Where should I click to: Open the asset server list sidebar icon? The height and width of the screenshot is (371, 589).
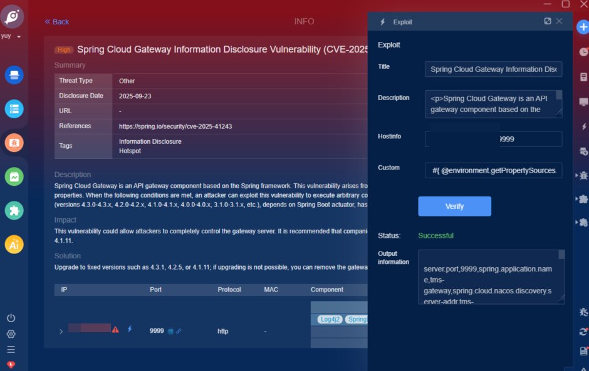coord(14,109)
